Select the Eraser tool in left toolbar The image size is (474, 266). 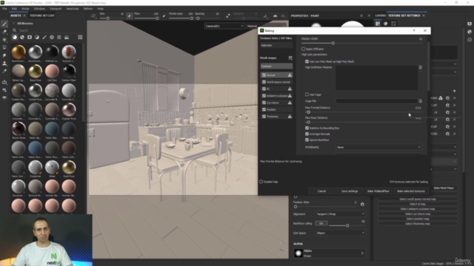[x=4, y=32]
